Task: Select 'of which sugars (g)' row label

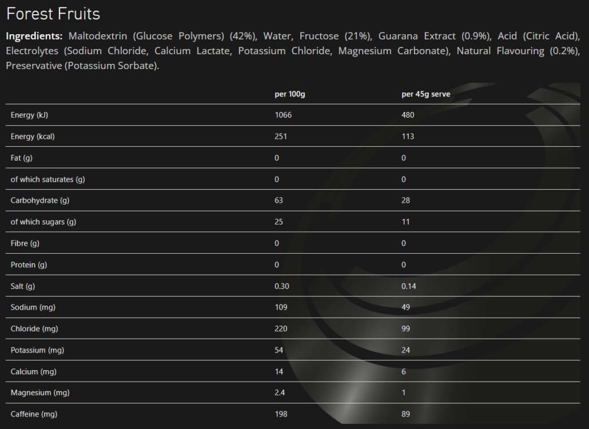Action: (43, 222)
